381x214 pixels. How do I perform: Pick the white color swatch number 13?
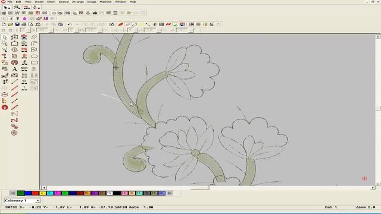click(x=110, y=193)
